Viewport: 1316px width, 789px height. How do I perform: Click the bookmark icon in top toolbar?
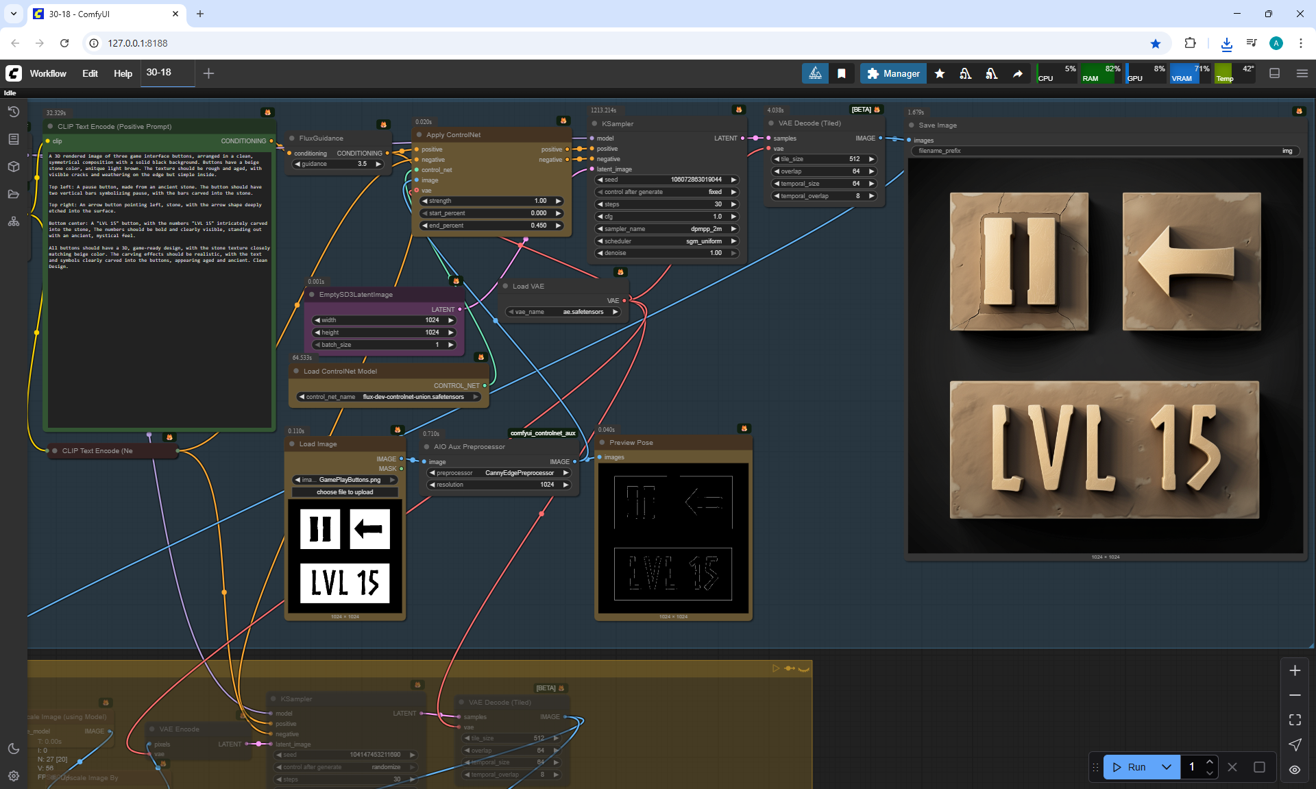click(842, 73)
